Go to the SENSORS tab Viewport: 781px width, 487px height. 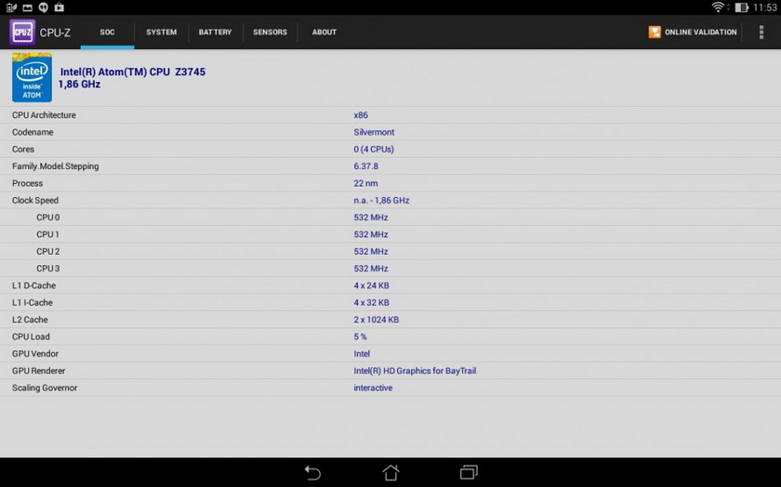point(270,32)
